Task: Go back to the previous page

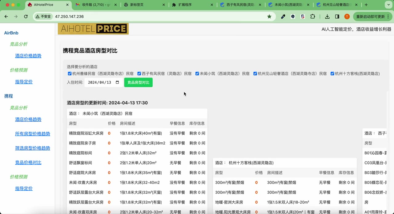Action: pyautogui.click(x=6, y=17)
